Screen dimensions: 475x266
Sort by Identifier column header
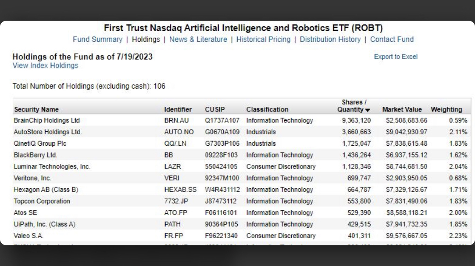point(178,110)
